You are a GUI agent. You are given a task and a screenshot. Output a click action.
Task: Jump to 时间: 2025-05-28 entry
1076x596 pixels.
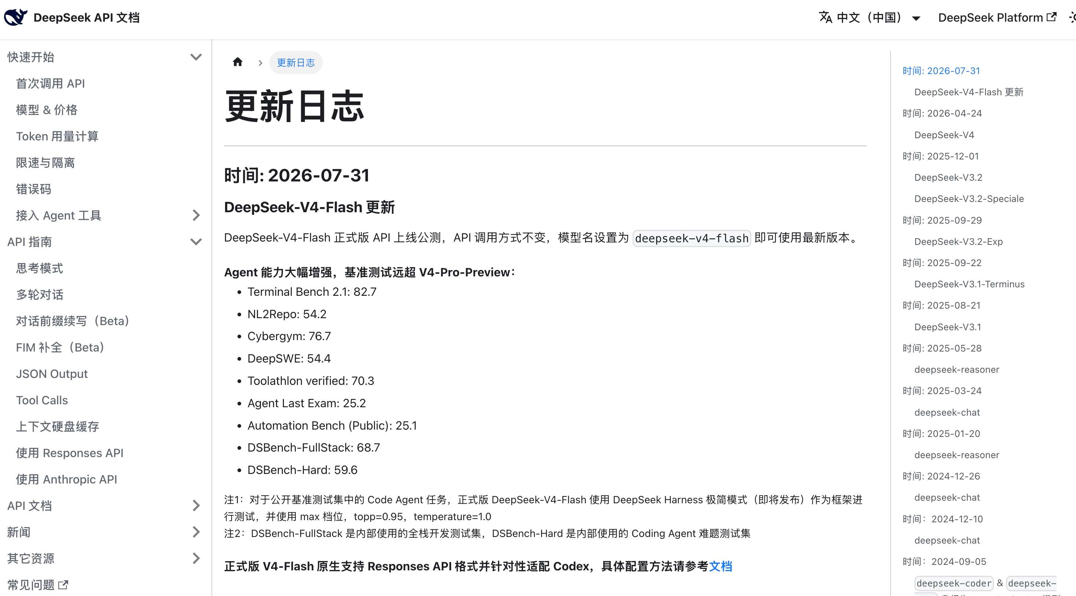pyautogui.click(x=942, y=348)
